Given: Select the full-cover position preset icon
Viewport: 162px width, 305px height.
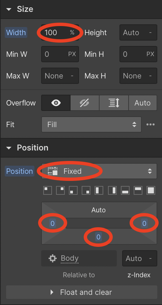Looking at the screenshot, I should 151,190.
